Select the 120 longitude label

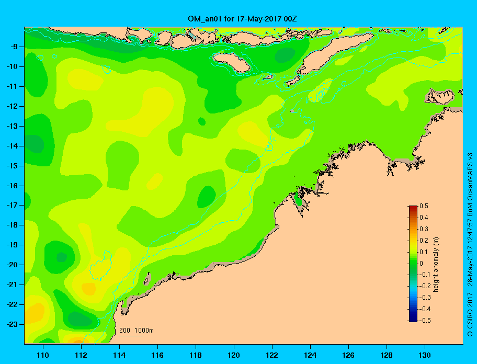[x=234, y=355]
